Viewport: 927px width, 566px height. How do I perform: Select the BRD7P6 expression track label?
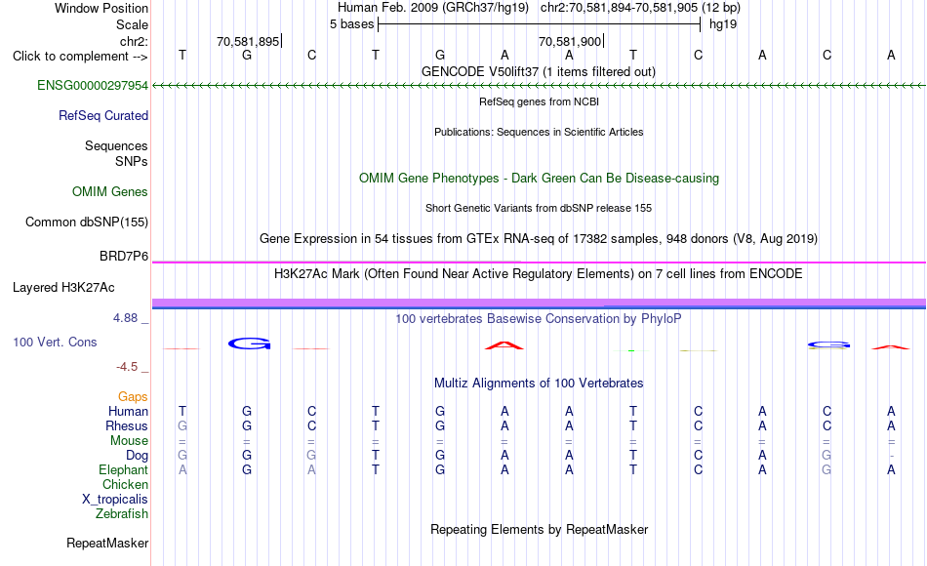[124, 256]
